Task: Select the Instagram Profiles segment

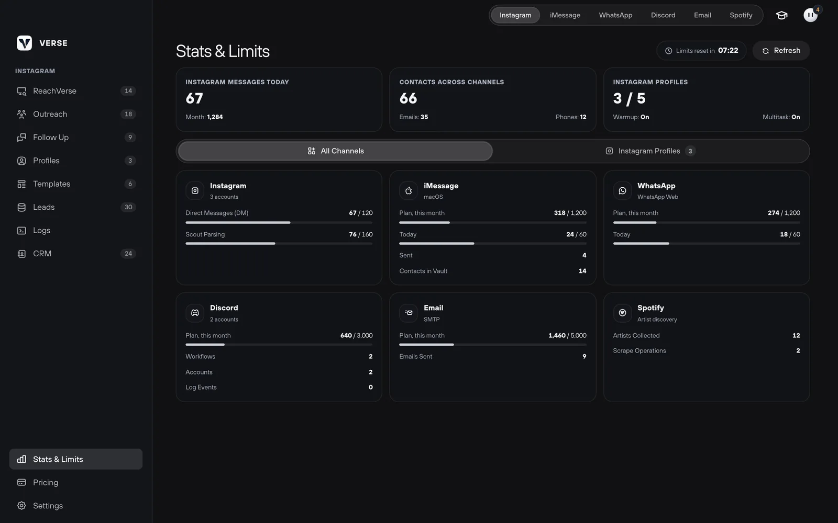Action: tap(650, 151)
